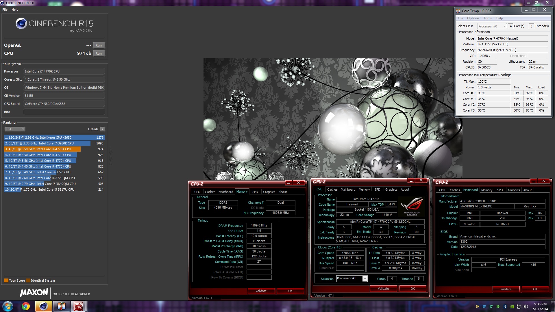The image size is (555, 312).
Task: Click the ROG logo in CPU-Z CPU window
Action: pos(412,206)
